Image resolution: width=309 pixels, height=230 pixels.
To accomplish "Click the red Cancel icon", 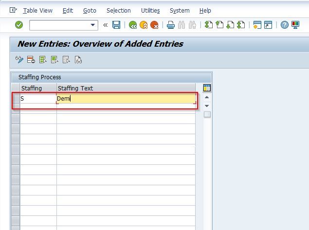I will pos(154,25).
